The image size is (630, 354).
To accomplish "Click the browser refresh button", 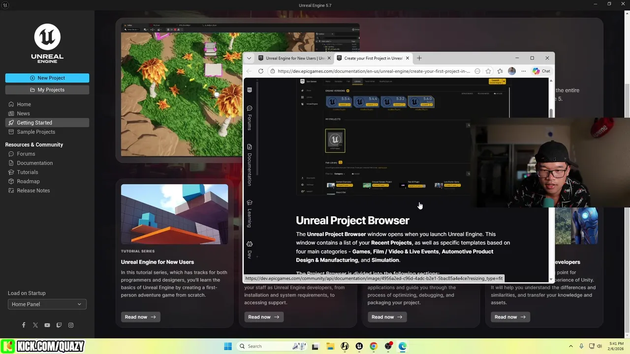I will [260, 71].
